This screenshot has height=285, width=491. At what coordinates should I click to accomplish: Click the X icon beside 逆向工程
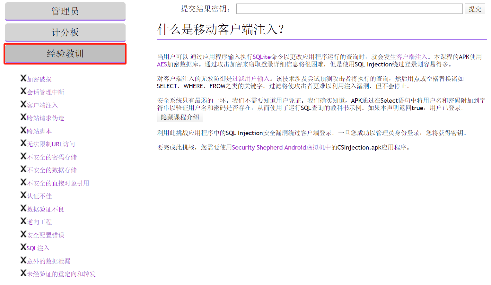23,221
